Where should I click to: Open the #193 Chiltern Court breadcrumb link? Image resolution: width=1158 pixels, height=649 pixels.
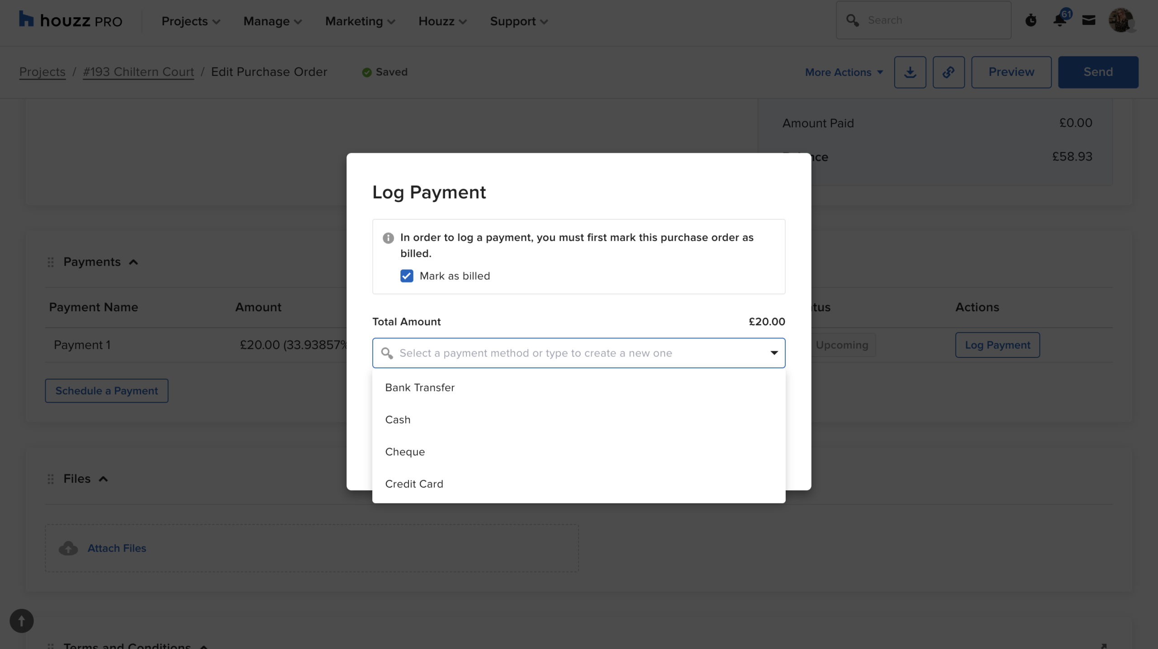click(138, 72)
